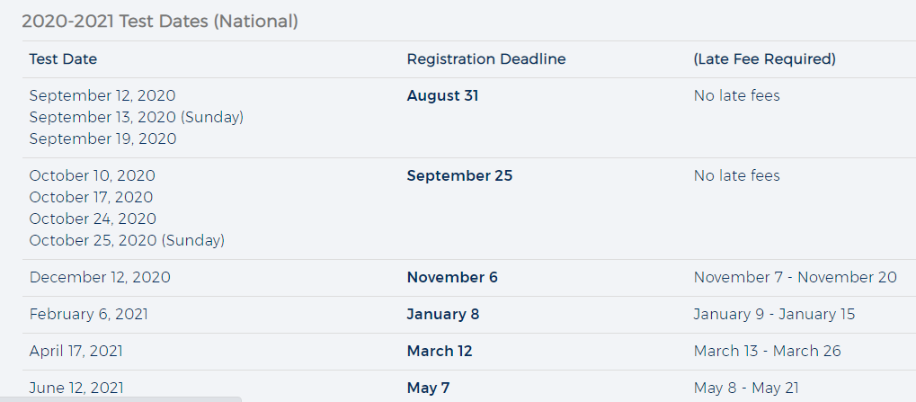Click the October 24, 2020 test date
Image resolution: width=916 pixels, height=402 pixels.
(x=92, y=219)
